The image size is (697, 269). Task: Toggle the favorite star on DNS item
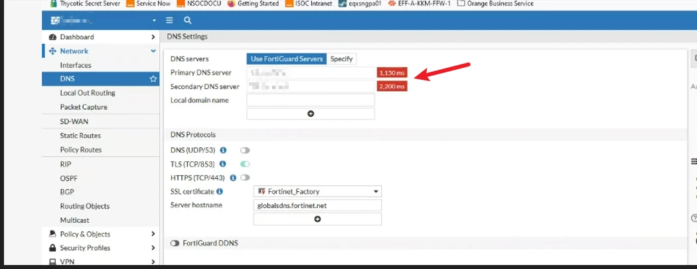point(153,78)
